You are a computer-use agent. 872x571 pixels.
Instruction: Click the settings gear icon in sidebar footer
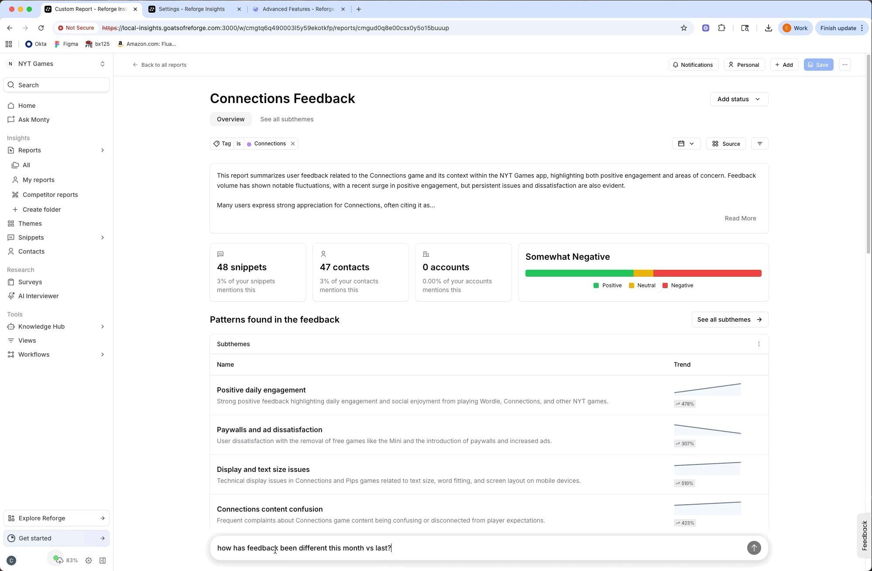click(89, 561)
